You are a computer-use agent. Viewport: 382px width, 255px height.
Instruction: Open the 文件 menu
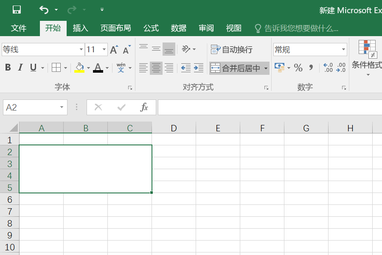pyautogui.click(x=19, y=28)
